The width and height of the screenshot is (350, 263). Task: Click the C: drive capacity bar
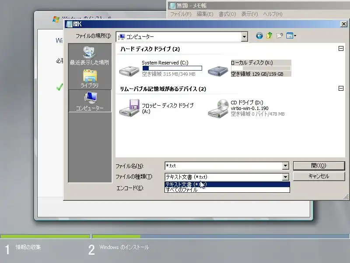coord(172,68)
